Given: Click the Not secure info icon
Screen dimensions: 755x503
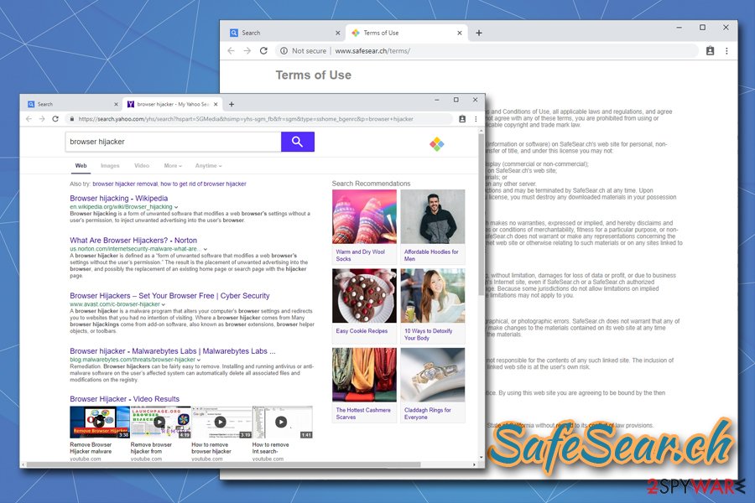Looking at the screenshot, I should [x=284, y=50].
